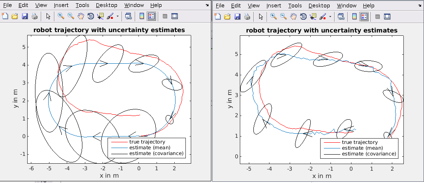Toggle Edit Plot arrow in right window
The image size is (424, 183).
pyautogui.click(x=261, y=16)
